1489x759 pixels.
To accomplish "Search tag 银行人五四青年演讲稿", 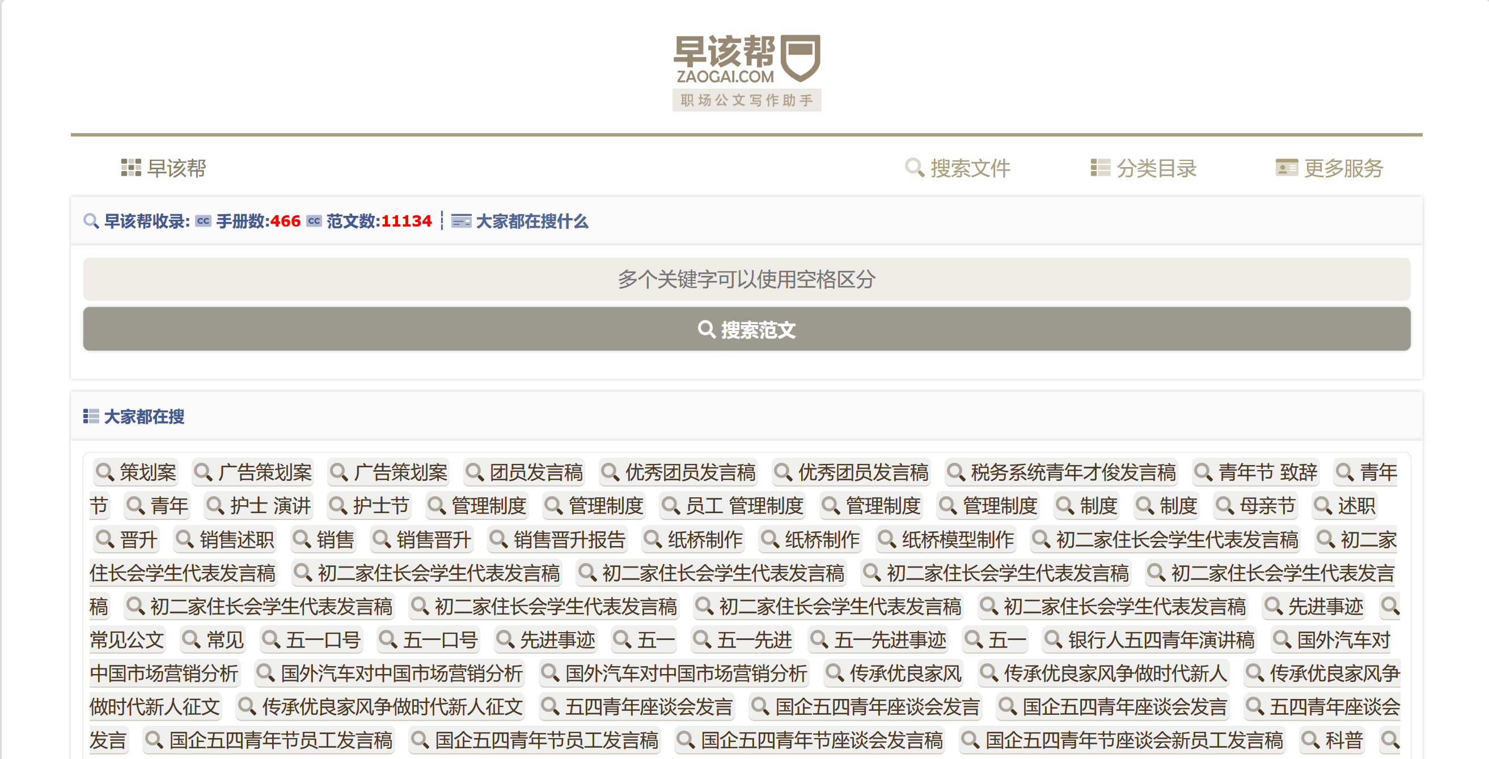I will (x=1150, y=640).
